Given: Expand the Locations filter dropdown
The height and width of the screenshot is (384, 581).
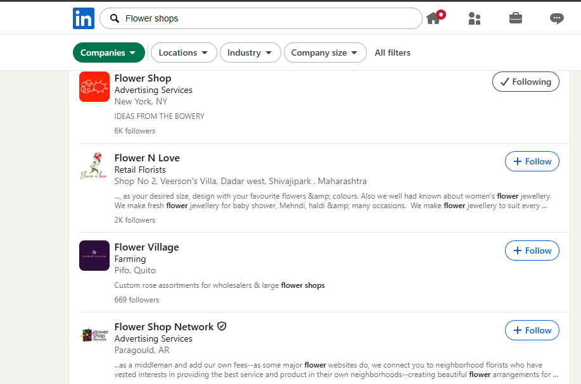Looking at the screenshot, I should click(184, 53).
